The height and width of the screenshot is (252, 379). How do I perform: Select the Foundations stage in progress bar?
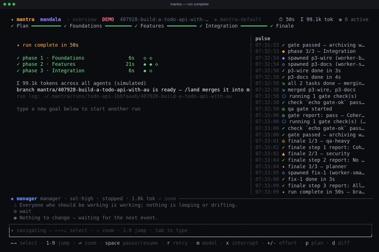pyautogui.click(x=83, y=26)
